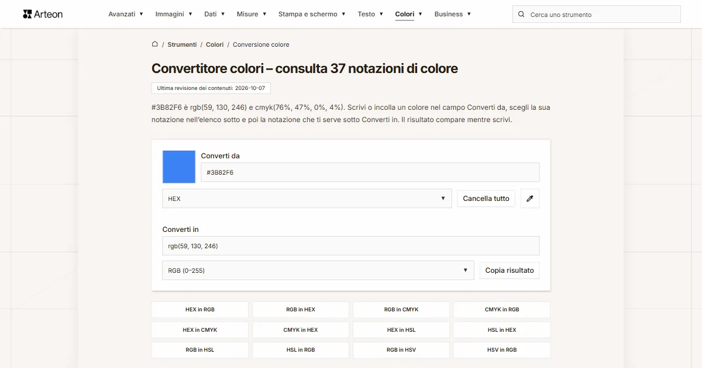The image size is (702, 368).
Task: Click the Arteon logo
Action: tap(43, 14)
